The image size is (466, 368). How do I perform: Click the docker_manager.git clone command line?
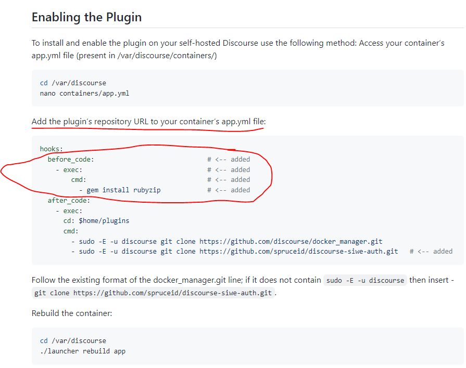227,242
